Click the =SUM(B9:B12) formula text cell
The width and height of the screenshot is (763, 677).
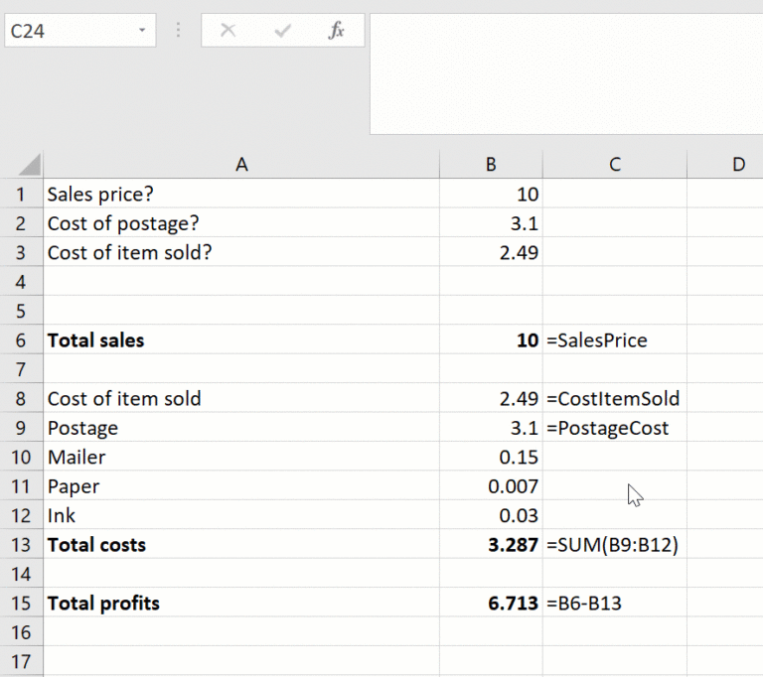click(614, 545)
